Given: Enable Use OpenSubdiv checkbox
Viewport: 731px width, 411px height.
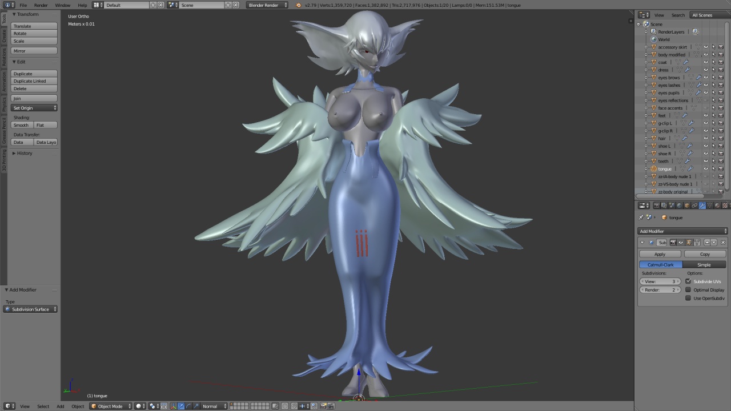Looking at the screenshot, I should 688,298.
